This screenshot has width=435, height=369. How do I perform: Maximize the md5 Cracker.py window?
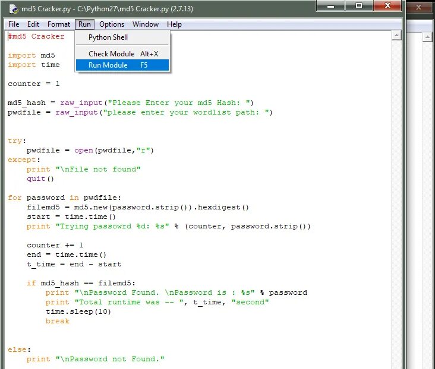[x=359, y=5]
